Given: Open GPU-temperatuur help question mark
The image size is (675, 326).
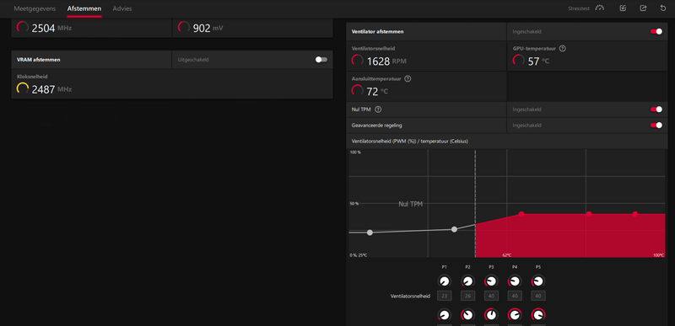Looking at the screenshot, I should coord(562,49).
